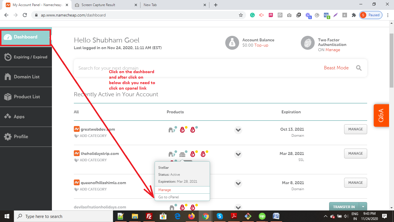
Task: Click the TRANSFER IN button
Action: click(x=344, y=207)
